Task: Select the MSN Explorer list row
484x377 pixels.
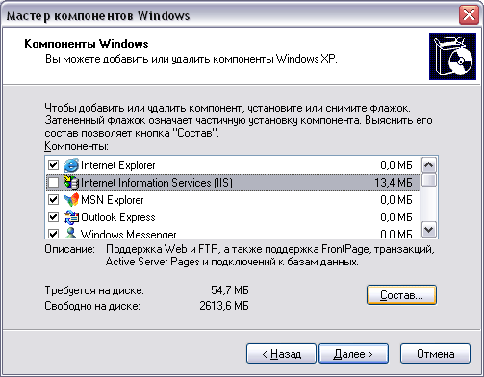Action: (233, 200)
